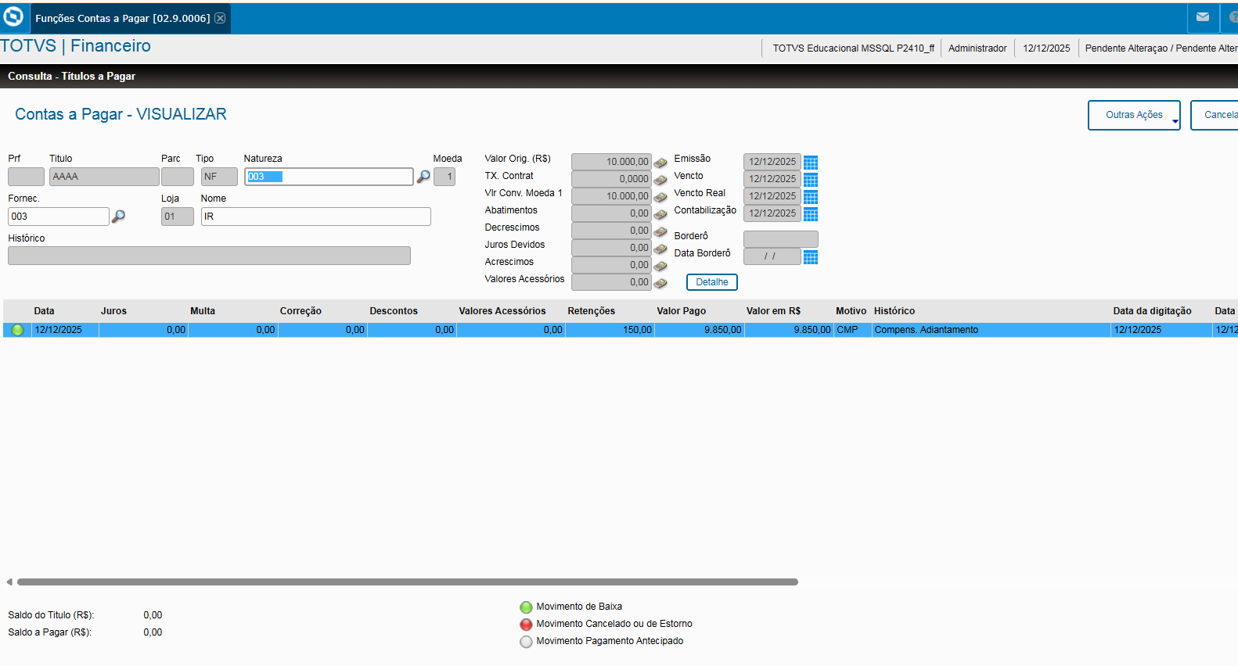The image size is (1238, 666).
Task: Click Pendente Alteraçao status text
Action: point(1161,48)
